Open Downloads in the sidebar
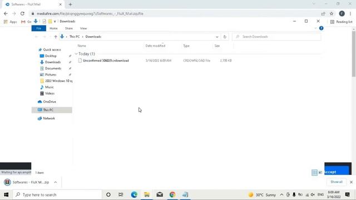Image resolution: width=356 pixels, height=200 pixels. click(53, 62)
